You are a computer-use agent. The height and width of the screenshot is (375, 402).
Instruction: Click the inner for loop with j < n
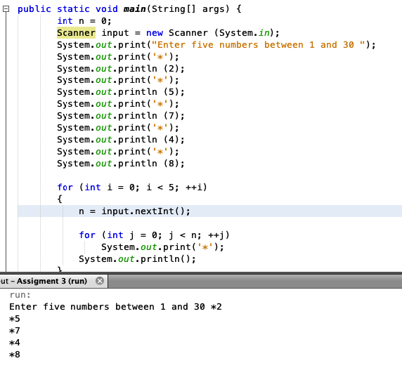[154, 235]
